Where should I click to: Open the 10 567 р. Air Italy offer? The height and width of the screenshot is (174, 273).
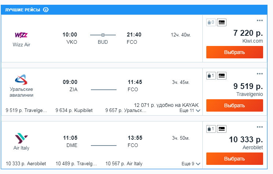click(x=124, y=163)
